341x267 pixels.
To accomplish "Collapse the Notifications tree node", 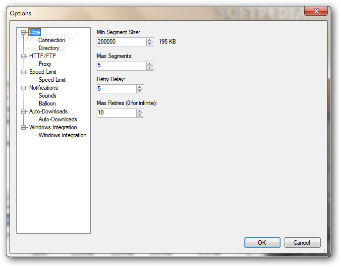I will point(23,88).
